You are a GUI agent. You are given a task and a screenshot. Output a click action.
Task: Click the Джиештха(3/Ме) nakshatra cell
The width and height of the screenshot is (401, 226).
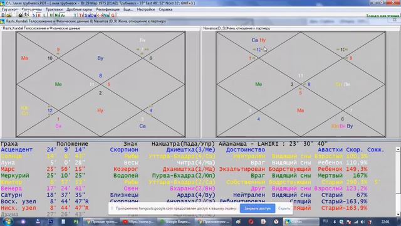(190, 149)
